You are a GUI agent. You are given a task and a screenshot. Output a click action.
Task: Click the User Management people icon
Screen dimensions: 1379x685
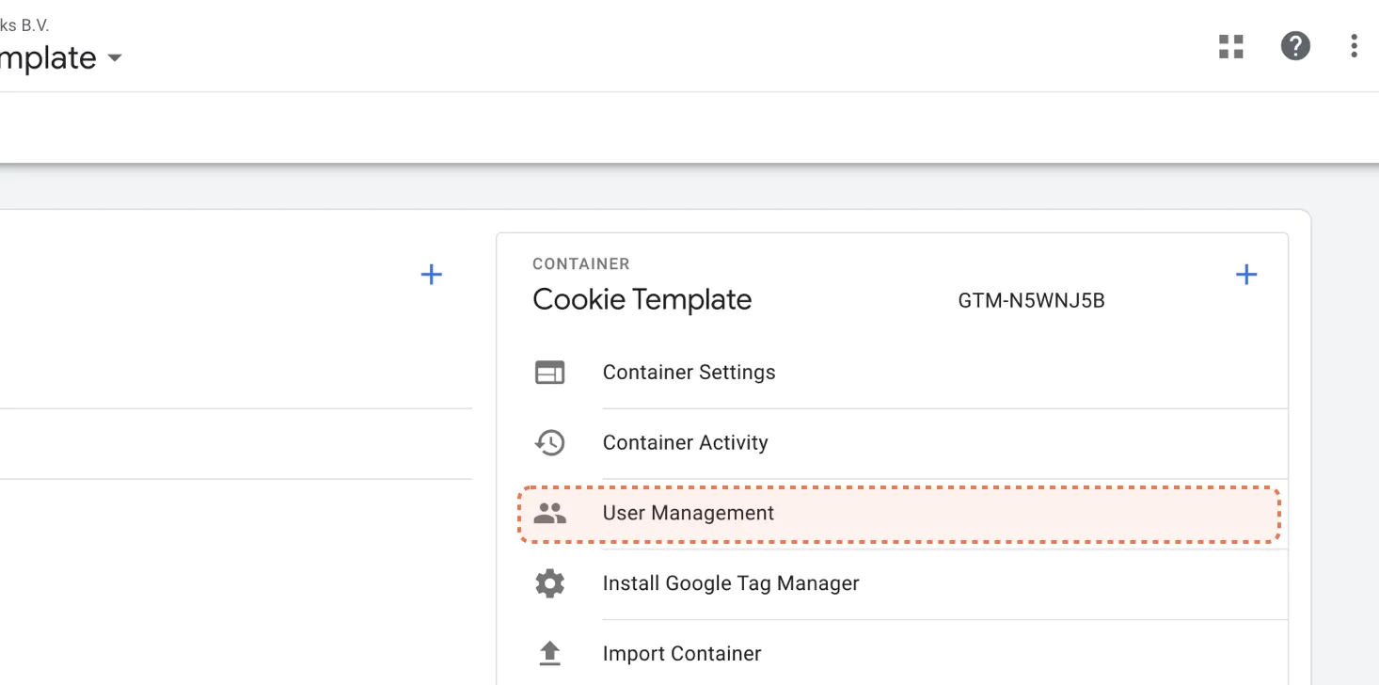coord(549,513)
